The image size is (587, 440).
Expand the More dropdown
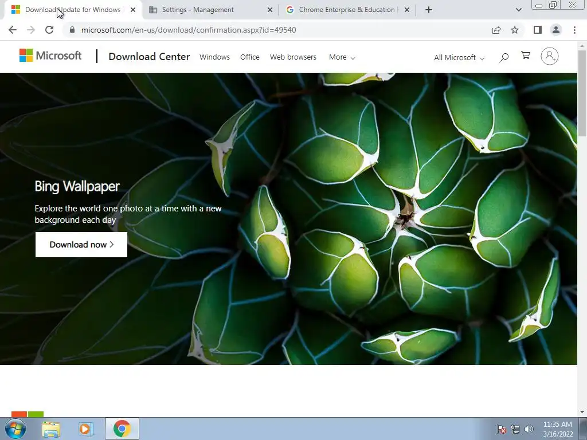[342, 57]
